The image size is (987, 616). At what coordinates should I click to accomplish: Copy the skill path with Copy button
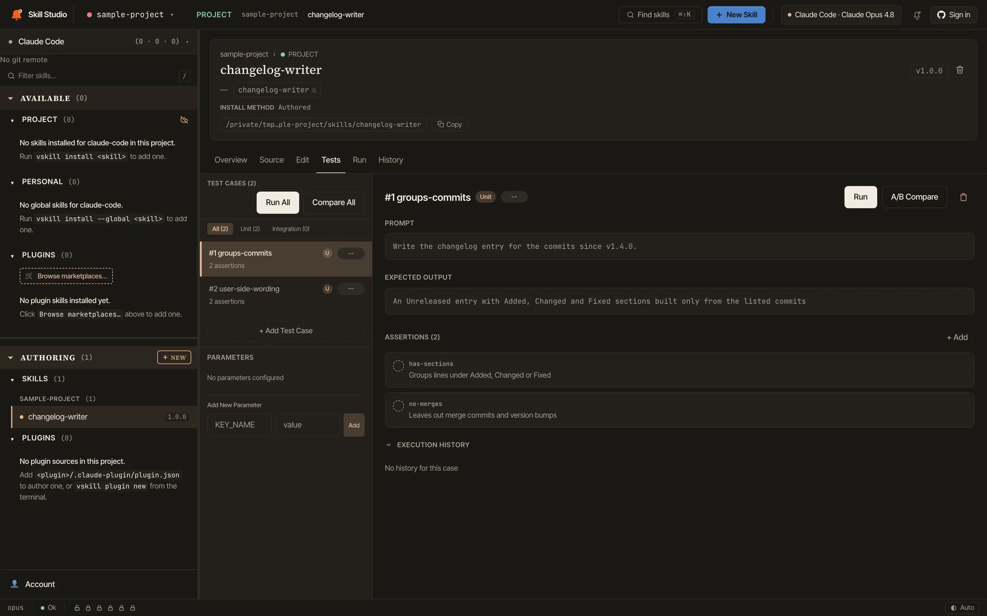(449, 125)
